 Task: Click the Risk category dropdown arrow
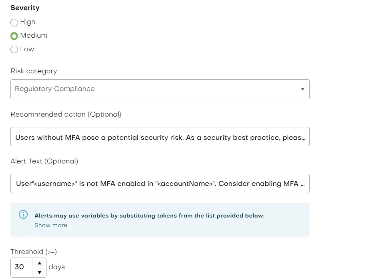point(303,89)
